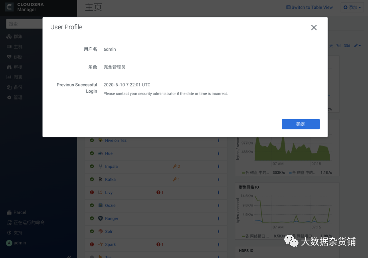Click Hue good health status icon
The height and width of the screenshot is (258, 368).
(x=92, y=153)
